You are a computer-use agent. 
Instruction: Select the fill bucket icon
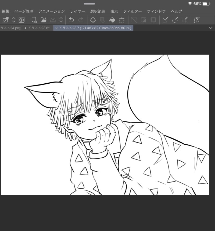tap(112, 20)
